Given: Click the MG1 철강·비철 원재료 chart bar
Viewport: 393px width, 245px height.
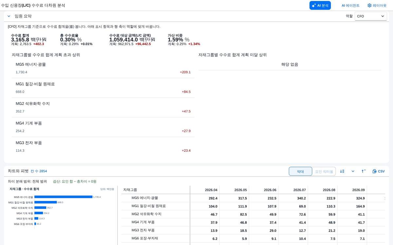Looking at the screenshot, I should tap(46, 202).
